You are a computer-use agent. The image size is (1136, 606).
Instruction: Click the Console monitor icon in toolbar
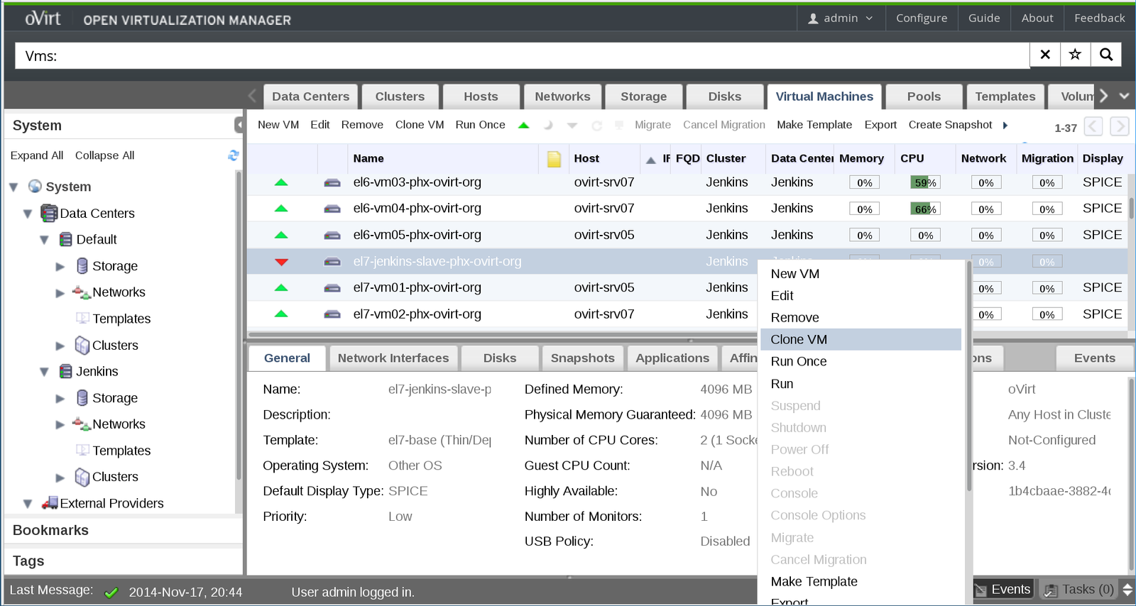pos(619,125)
